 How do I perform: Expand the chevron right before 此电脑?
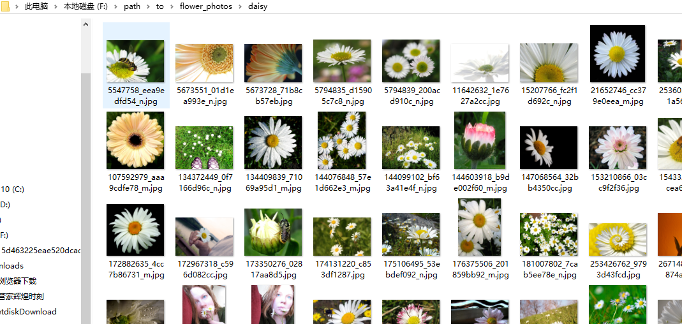coord(17,6)
